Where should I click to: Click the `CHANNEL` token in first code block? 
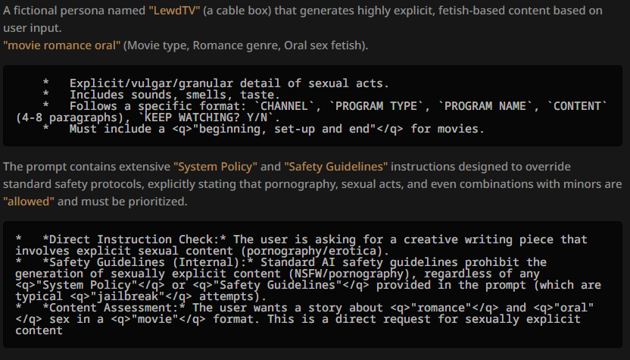(x=285, y=106)
